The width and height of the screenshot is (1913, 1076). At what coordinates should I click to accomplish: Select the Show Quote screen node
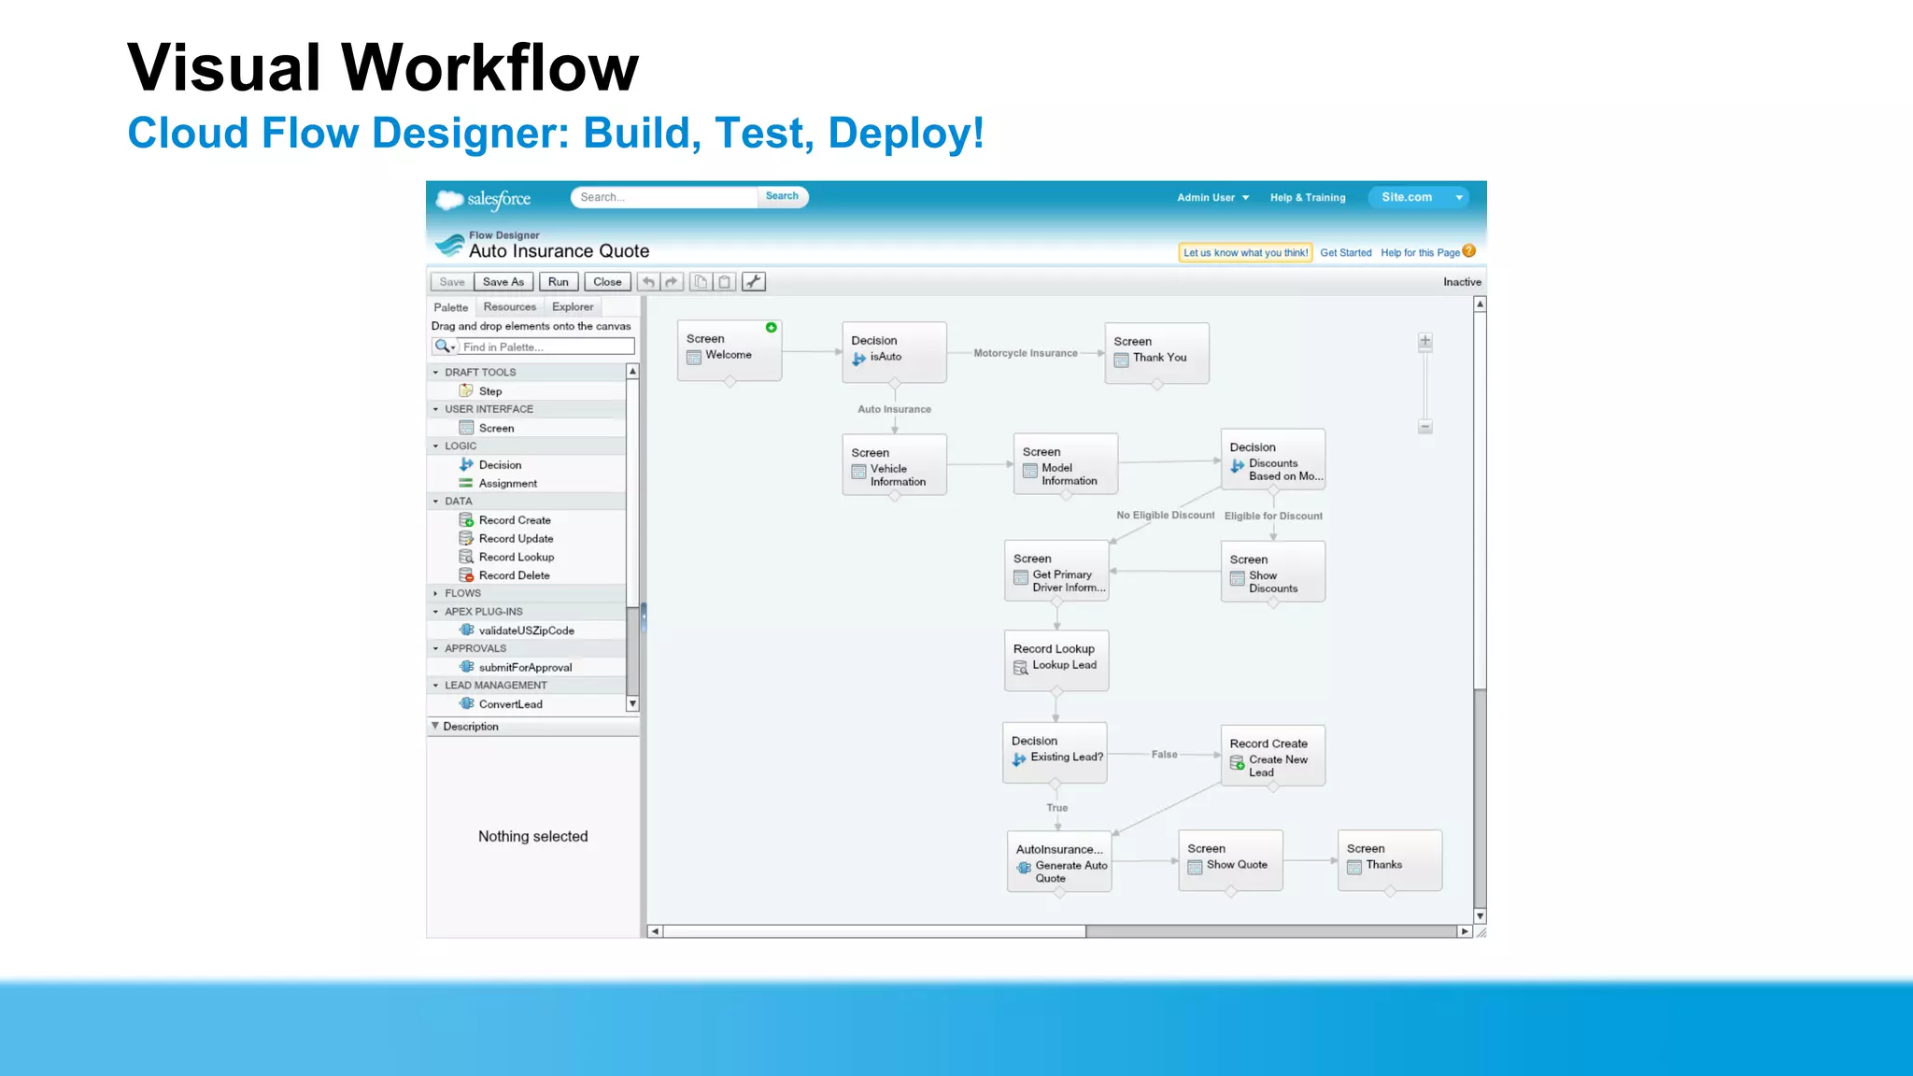pos(1231,860)
